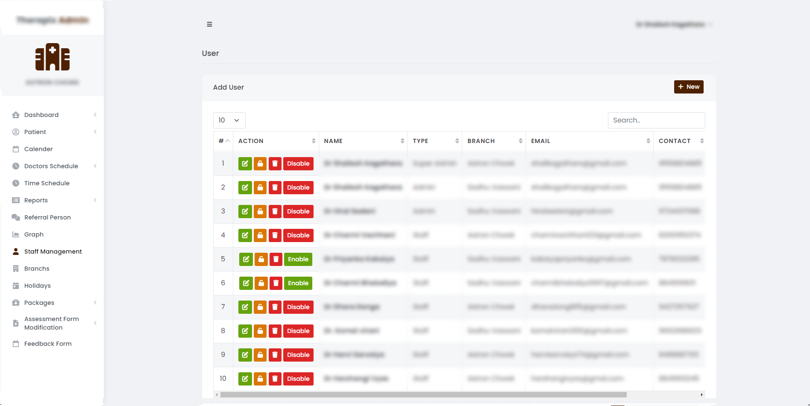Click the red delete icon in row 8
This screenshot has height=406, width=810.
coord(275,331)
